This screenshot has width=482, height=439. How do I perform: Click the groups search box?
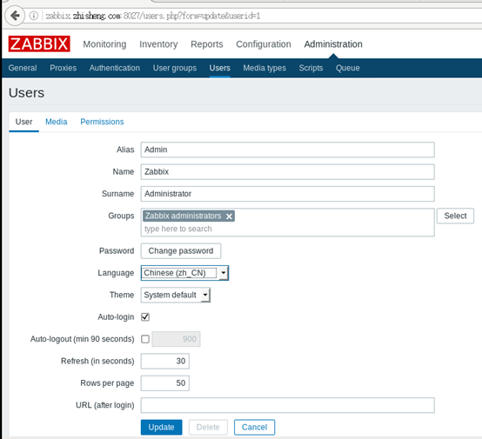(x=287, y=229)
